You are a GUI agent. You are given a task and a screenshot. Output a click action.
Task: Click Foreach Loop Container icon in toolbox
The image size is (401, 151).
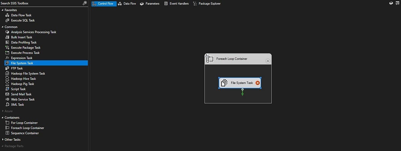pyautogui.click(x=8, y=128)
